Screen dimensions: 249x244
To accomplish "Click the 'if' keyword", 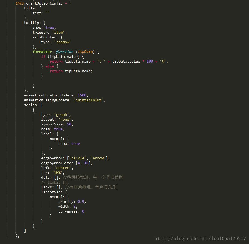I will 43,57.
